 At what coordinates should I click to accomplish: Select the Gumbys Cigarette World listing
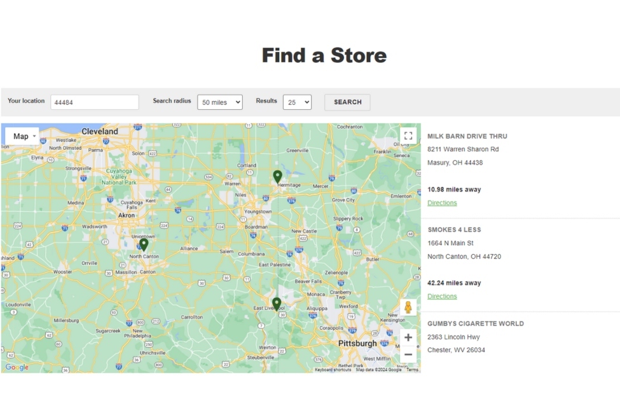click(476, 323)
